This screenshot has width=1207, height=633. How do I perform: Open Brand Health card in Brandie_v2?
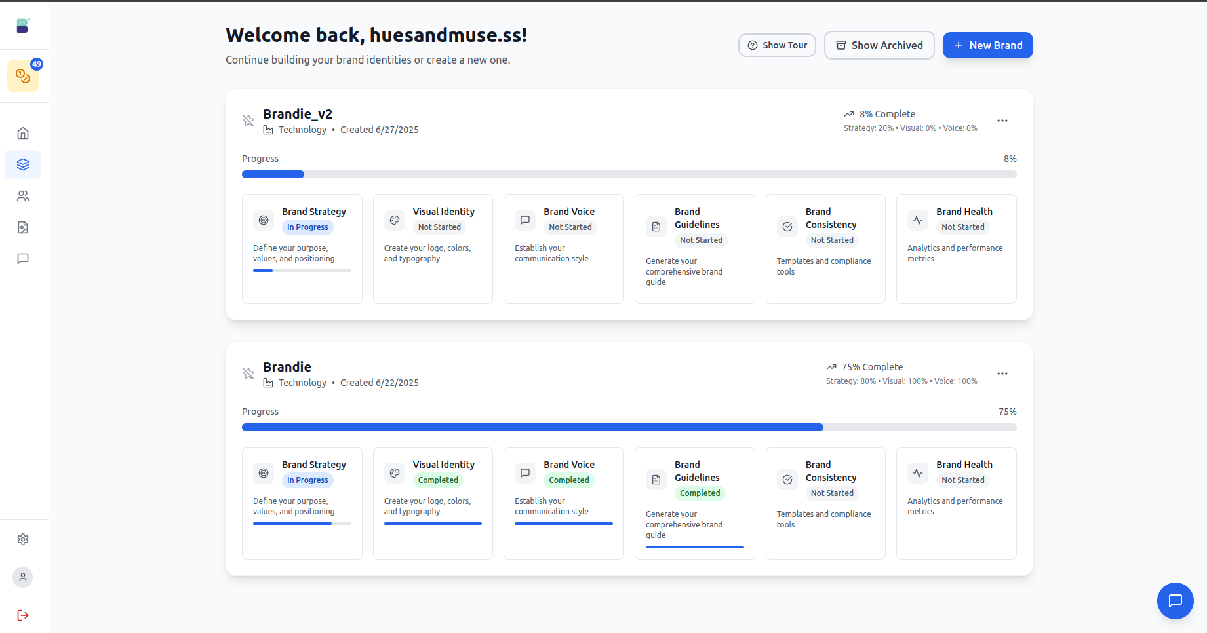click(957, 249)
